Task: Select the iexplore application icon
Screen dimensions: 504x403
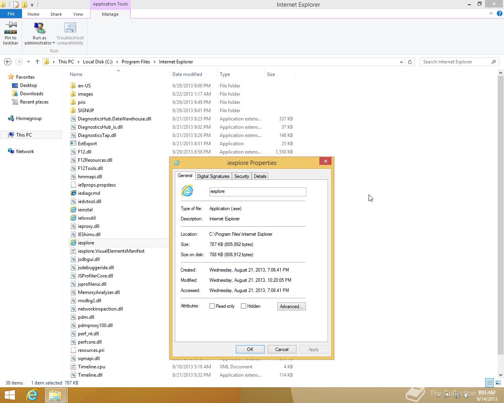Action: 73,243
